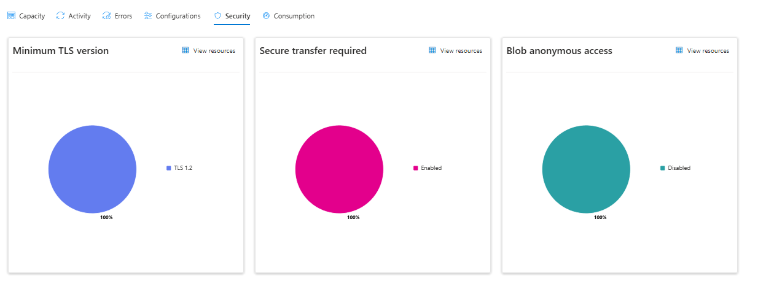Open the Configurations tab
Viewport: 758px width, 281px height.
172,16
